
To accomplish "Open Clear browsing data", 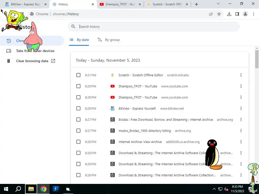I will [32, 61].
